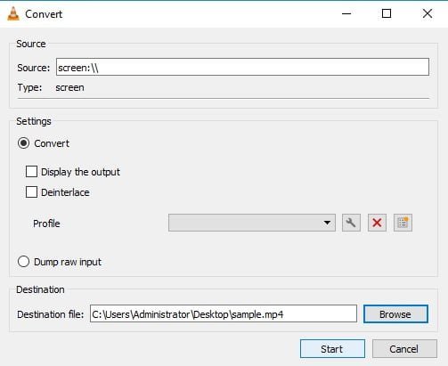The height and width of the screenshot is (366, 448).
Task: Cancel the Convert dialog
Action: click(x=404, y=349)
